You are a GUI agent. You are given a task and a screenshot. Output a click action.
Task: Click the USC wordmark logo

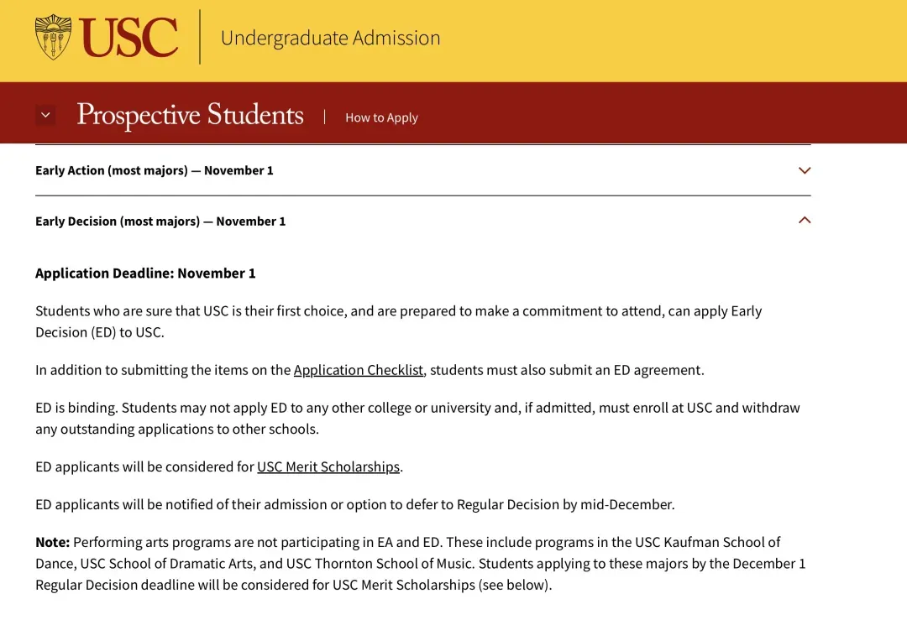tap(128, 38)
